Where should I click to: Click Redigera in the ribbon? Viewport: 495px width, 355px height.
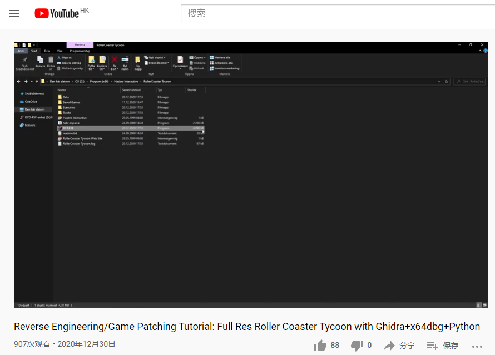pos(197,63)
